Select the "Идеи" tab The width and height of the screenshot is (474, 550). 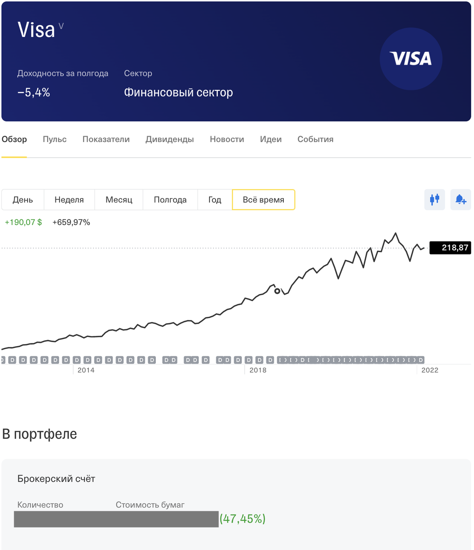(x=271, y=139)
